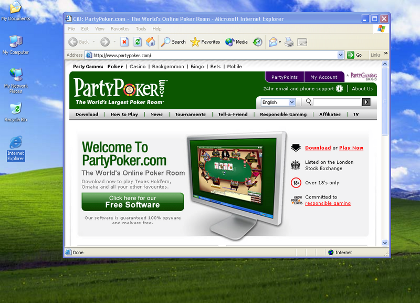Click the site search text box
Image resolution: width=420 pixels, height=303 pixels.
(337, 102)
